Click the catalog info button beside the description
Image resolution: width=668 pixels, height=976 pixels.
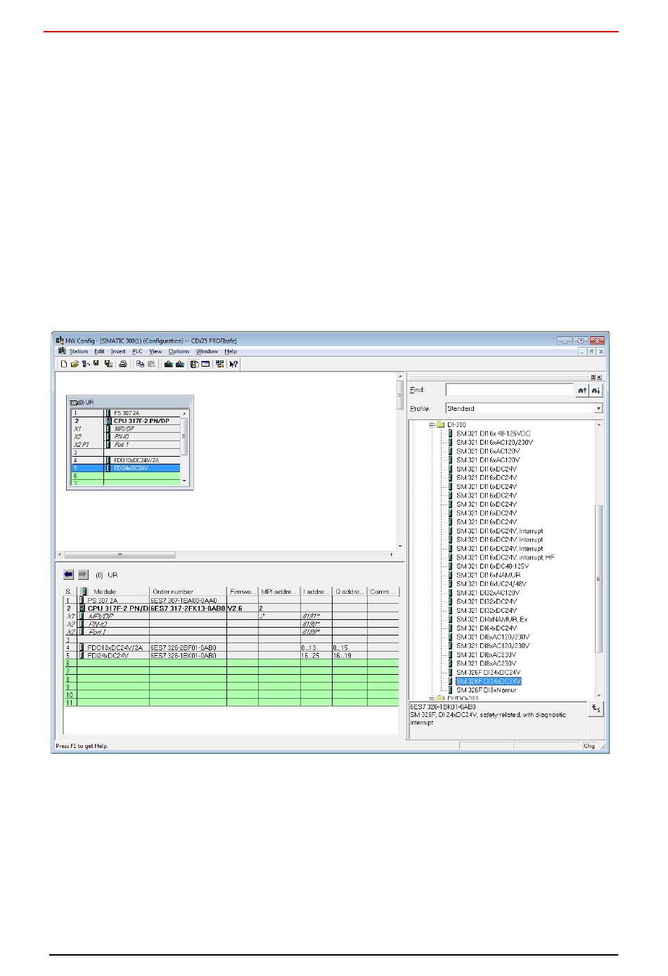click(x=596, y=709)
